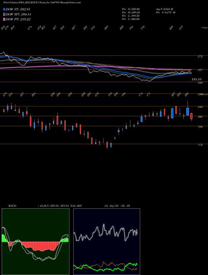This screenshot has width=208, height=275.
Task: Click the Pre L (low) value
Action: click(131, 15)
